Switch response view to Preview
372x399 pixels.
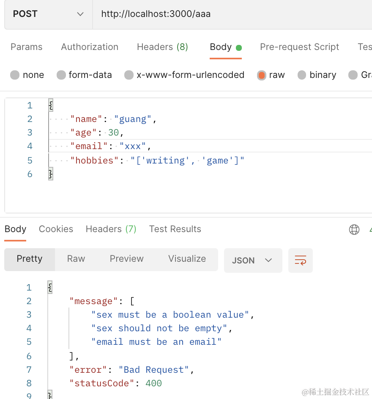tap(126, 259)
